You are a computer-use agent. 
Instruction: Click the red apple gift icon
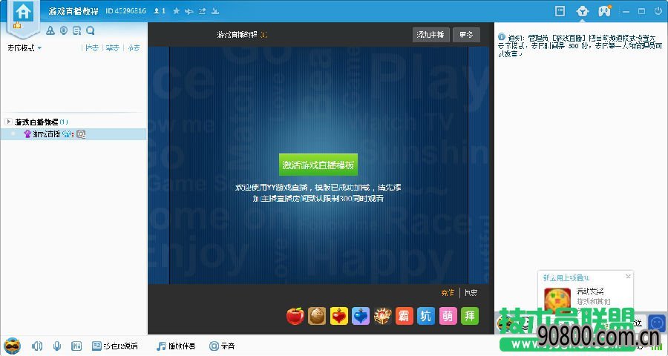coord(295,316)
